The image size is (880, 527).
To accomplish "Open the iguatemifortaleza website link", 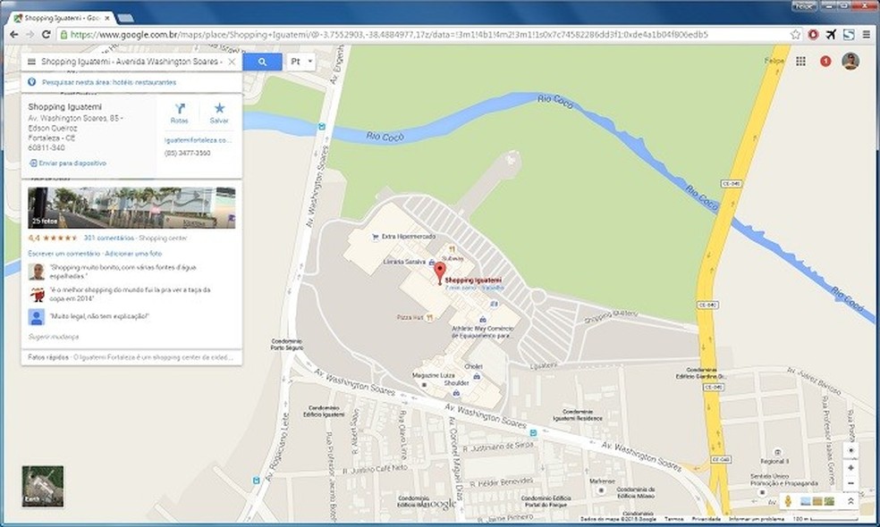I will [198, 140].
